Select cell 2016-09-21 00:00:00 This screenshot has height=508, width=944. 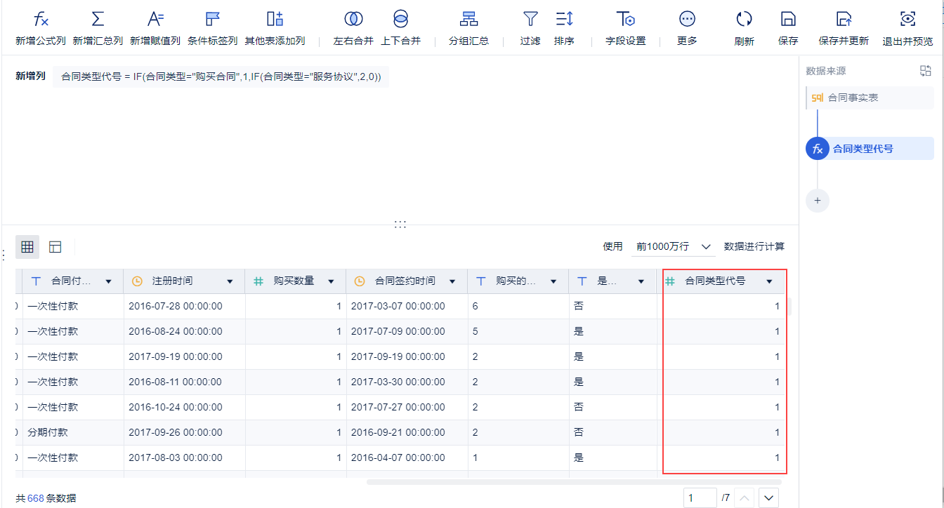pos(407,433)
